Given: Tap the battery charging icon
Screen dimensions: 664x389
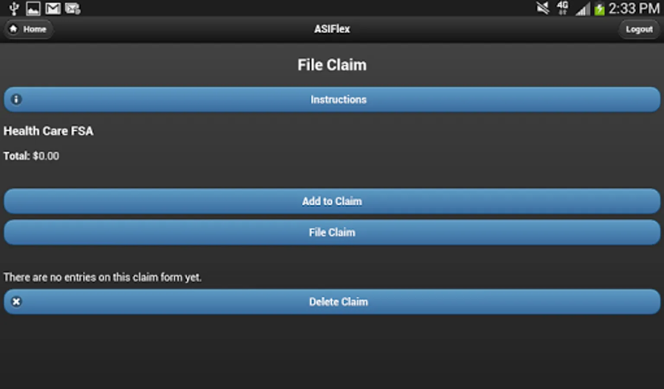Looking at the screenshot, I should [x=599, y=9].
